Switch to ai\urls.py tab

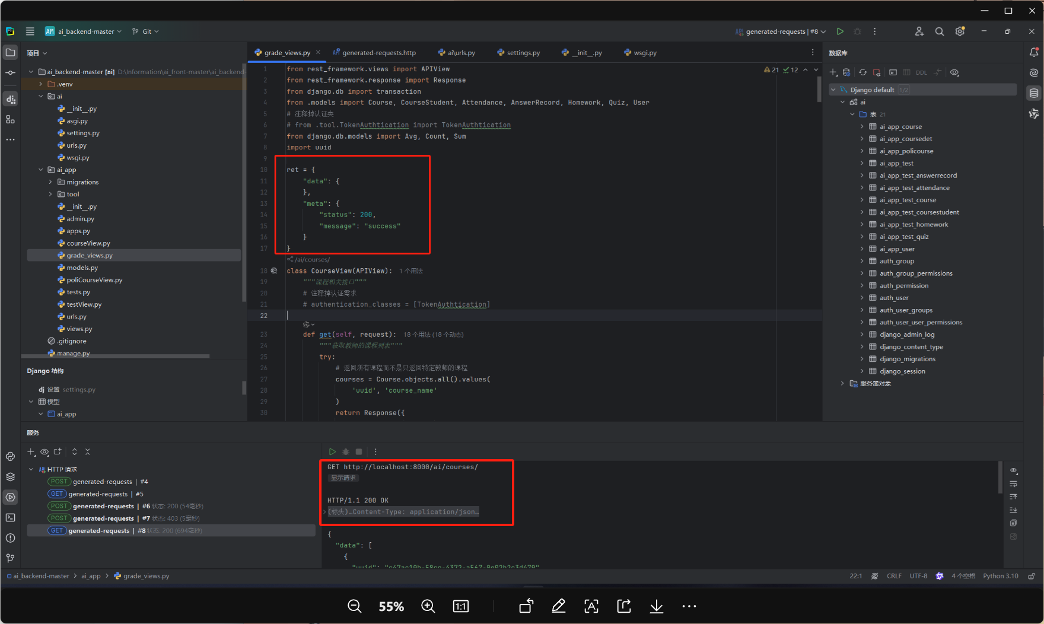click(456, 53)
